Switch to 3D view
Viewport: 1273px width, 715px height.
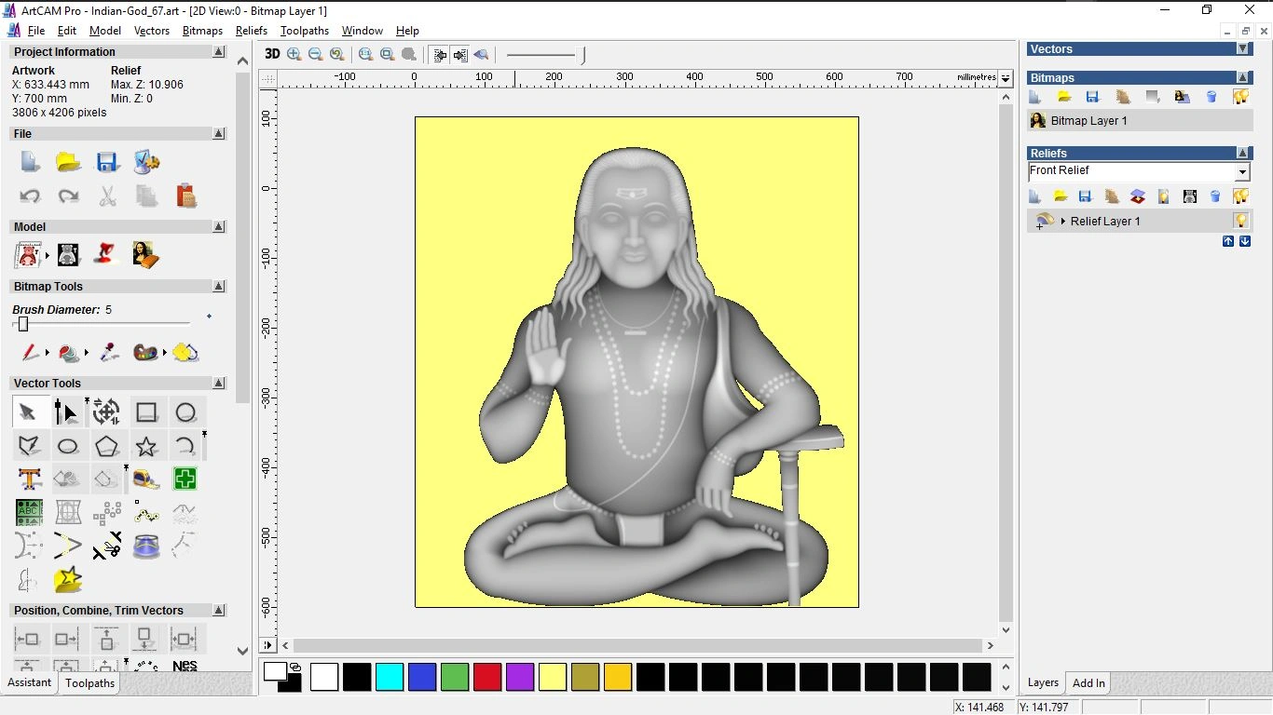271,53
